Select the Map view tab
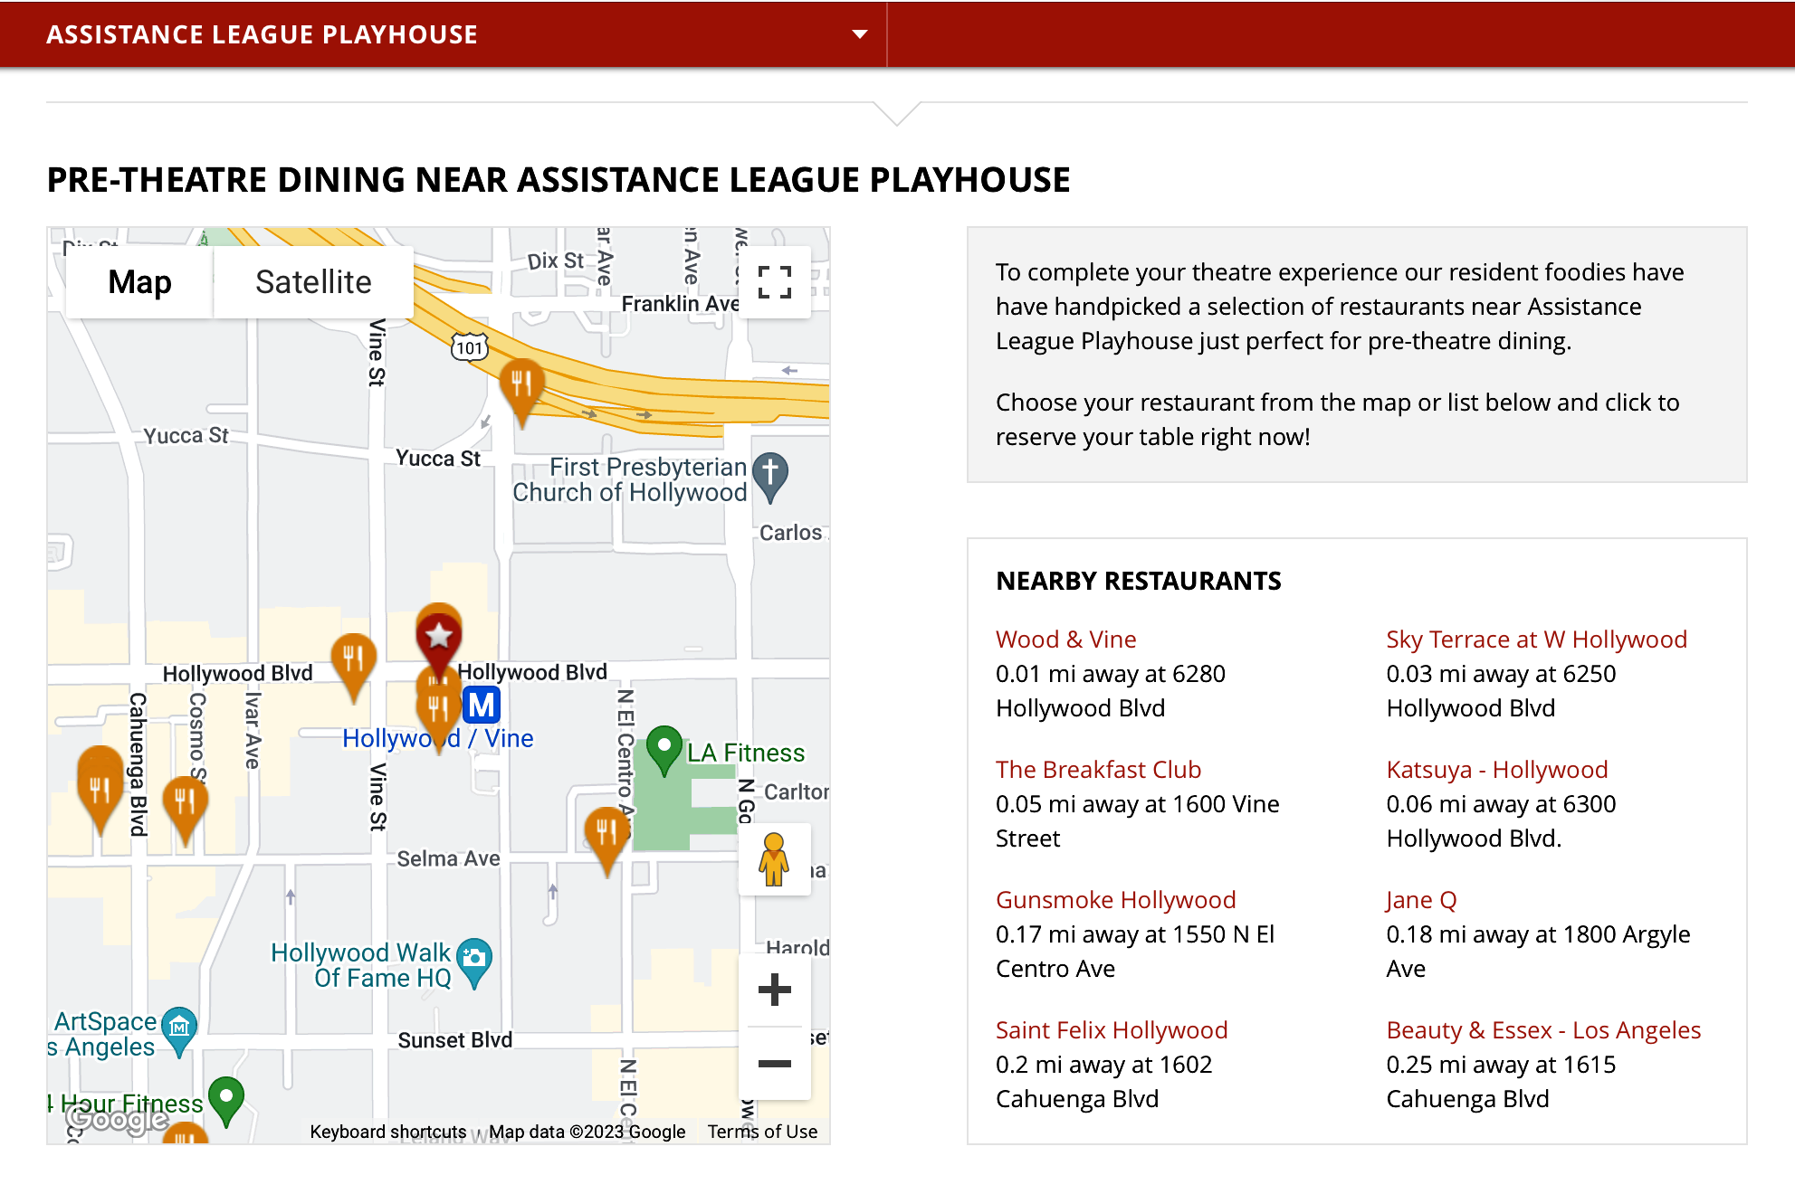Viewport: 1795px width, 1194px height. 139,282
